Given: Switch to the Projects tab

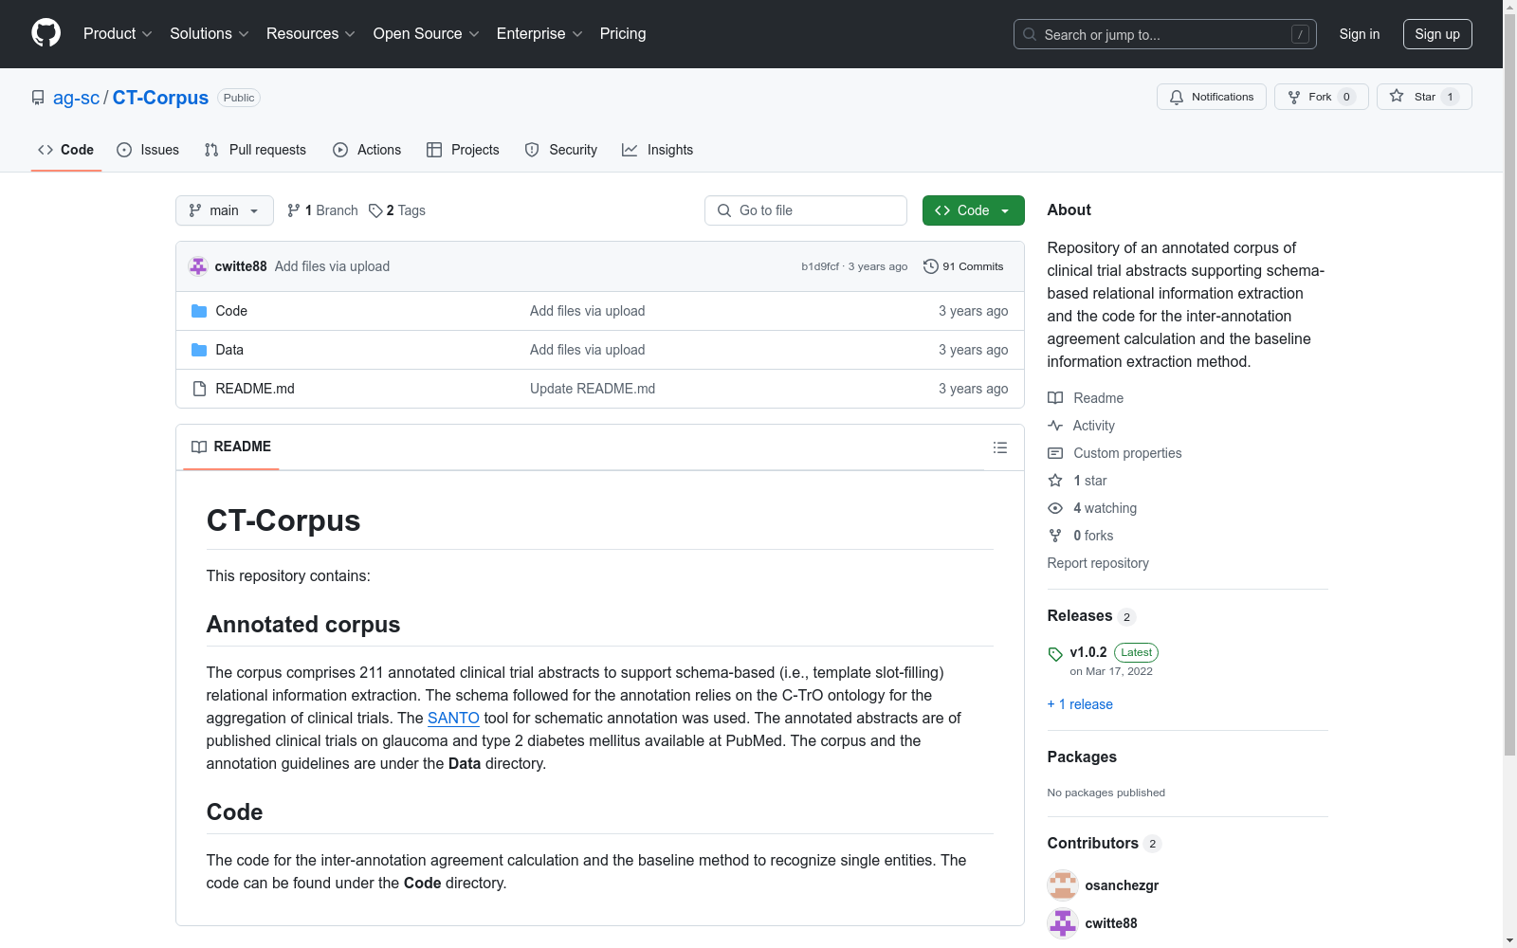Looking at the screenshot, I should 463,150.
